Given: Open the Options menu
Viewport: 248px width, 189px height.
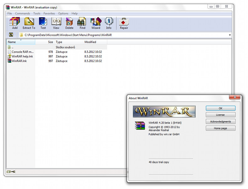Looking at the screenshot, I should point(63,14).
